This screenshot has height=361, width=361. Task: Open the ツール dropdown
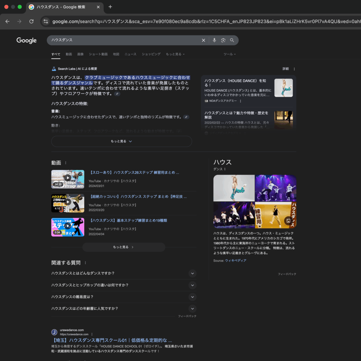230,54
